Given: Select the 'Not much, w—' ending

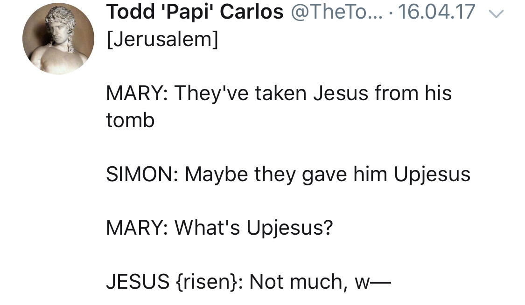Looking at the screenshot, I should [321, 282].
